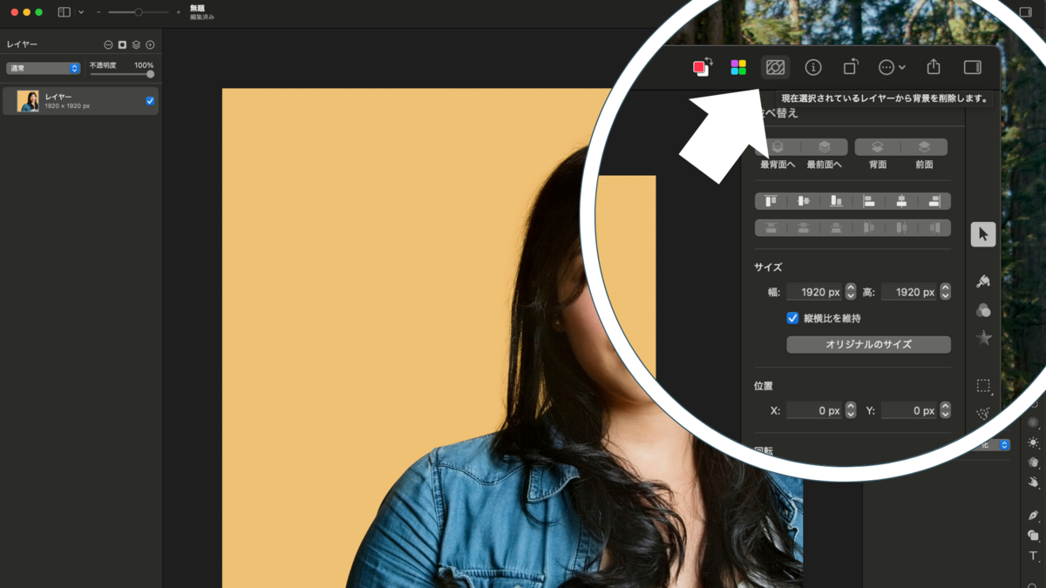The height and width of the screenshot is (588, 1046).
Task: Click the Y position input field
Action: click(x=909, y=410)
